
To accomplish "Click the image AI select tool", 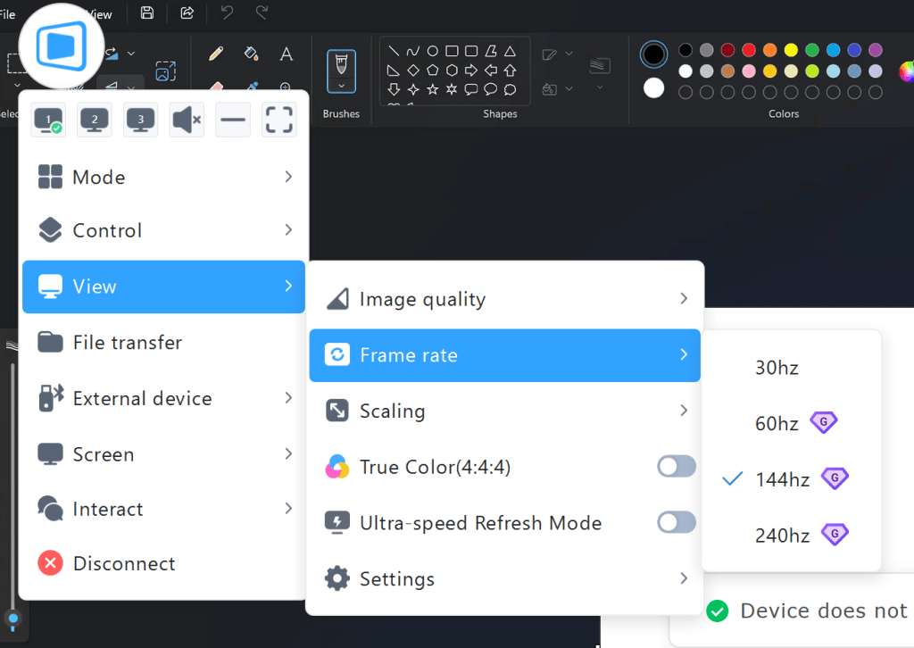I will pos(165,71).
